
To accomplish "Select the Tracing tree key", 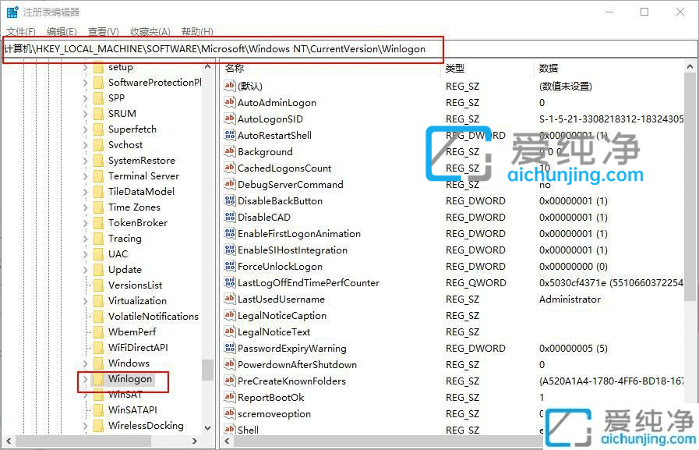I will pos(125,238).
